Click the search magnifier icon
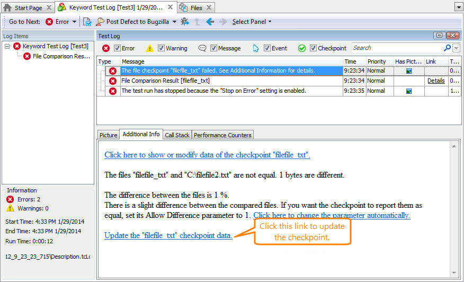The width and height of the screenshot is (464, 282). click(x=447, y=48)
